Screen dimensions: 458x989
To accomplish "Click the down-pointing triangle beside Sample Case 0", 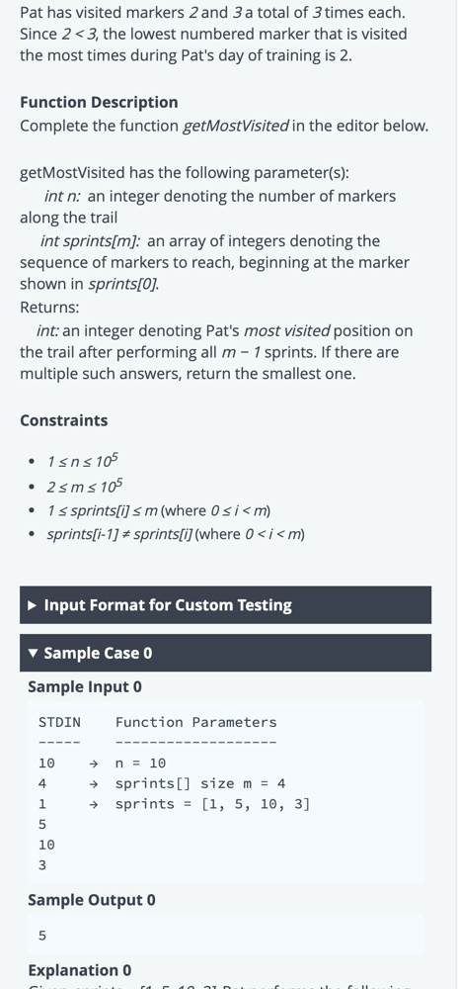I will (x=34, y=654).
